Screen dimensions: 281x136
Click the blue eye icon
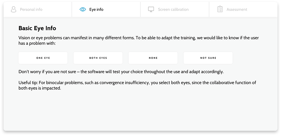click(x=83, y=9)
